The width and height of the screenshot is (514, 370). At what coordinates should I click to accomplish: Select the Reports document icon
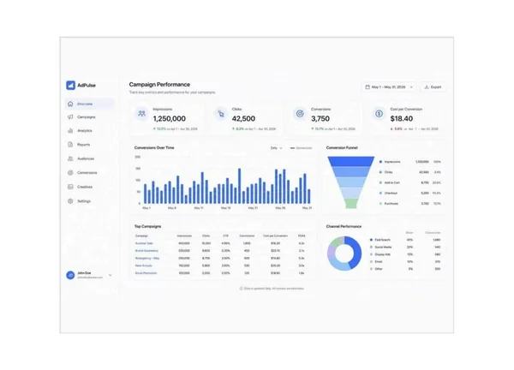(x=70, y=145)
